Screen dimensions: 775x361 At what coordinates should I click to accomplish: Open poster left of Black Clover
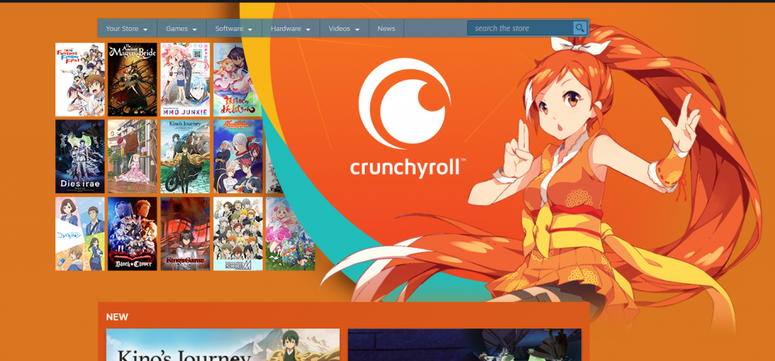[80, 234]
